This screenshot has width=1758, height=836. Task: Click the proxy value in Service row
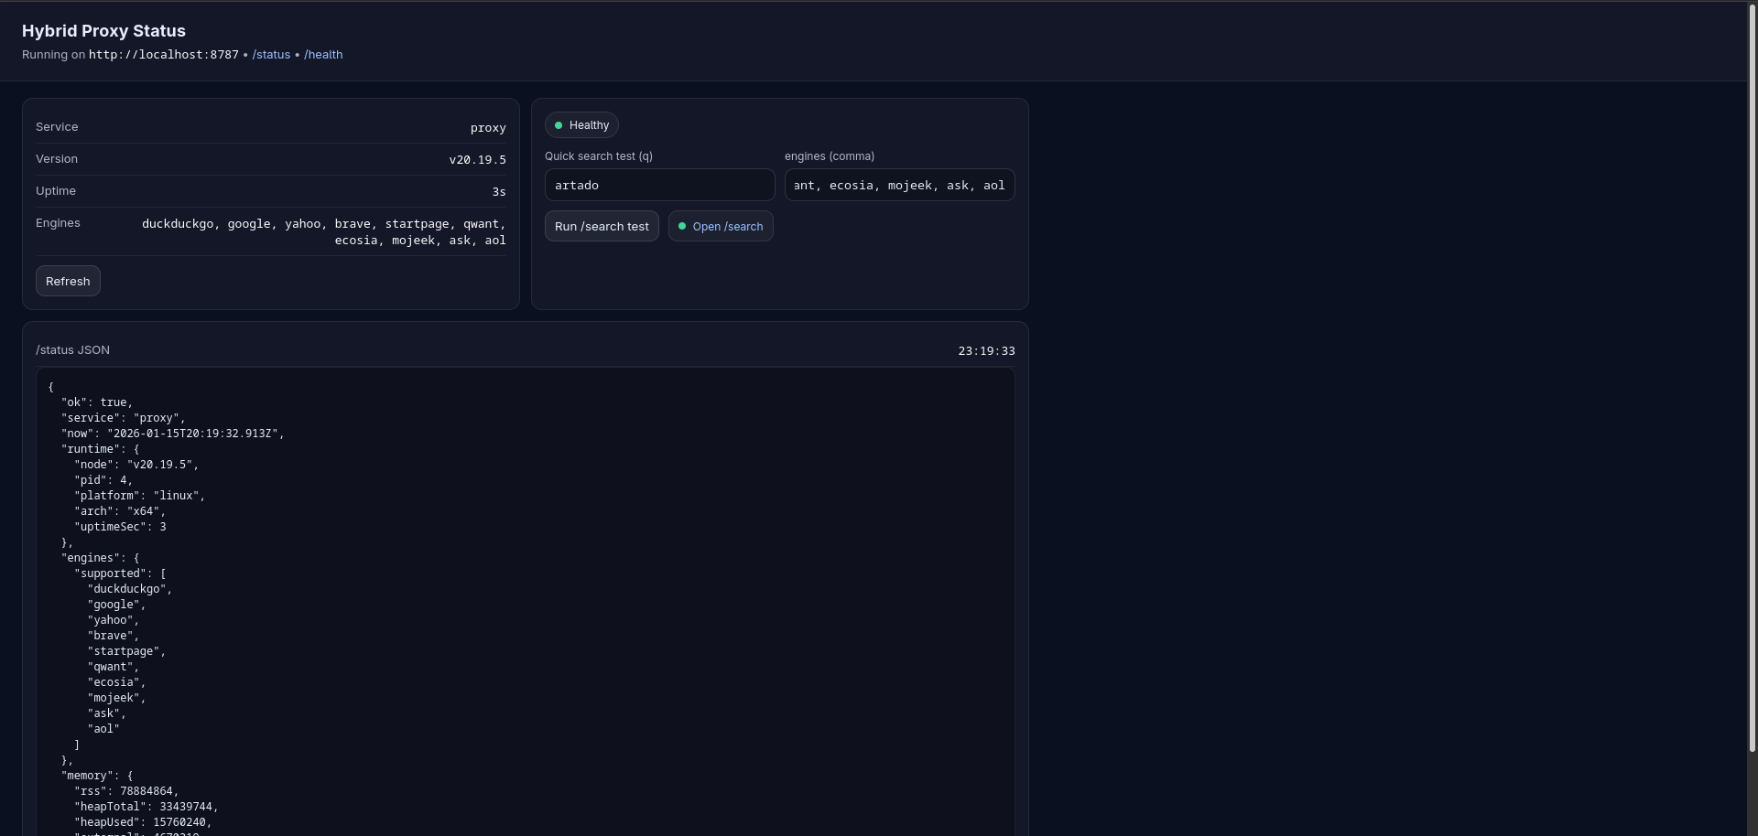pyautogui.click(x=488, y=128)
